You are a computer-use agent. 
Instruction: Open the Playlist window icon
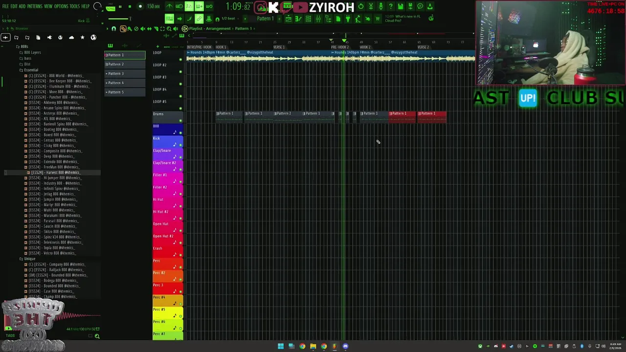289,19
